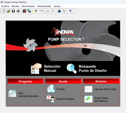Open the Bomba menu
The image size is (126, 113).
(x=15, y=6)
